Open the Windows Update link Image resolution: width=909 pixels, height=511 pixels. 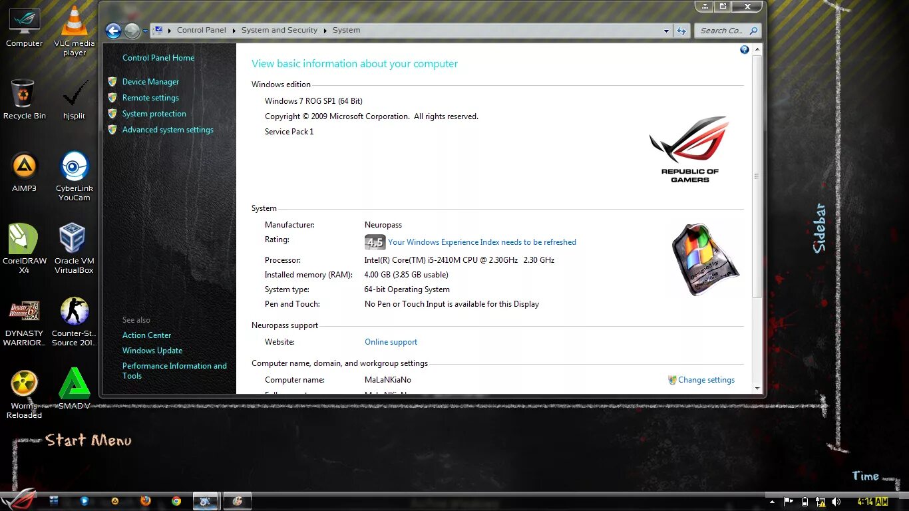coord(152,351)
